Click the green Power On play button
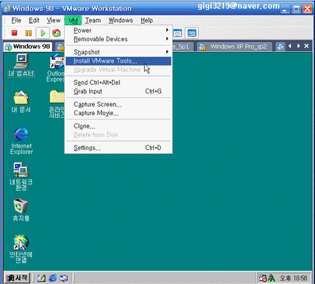 tap(42, 33)
